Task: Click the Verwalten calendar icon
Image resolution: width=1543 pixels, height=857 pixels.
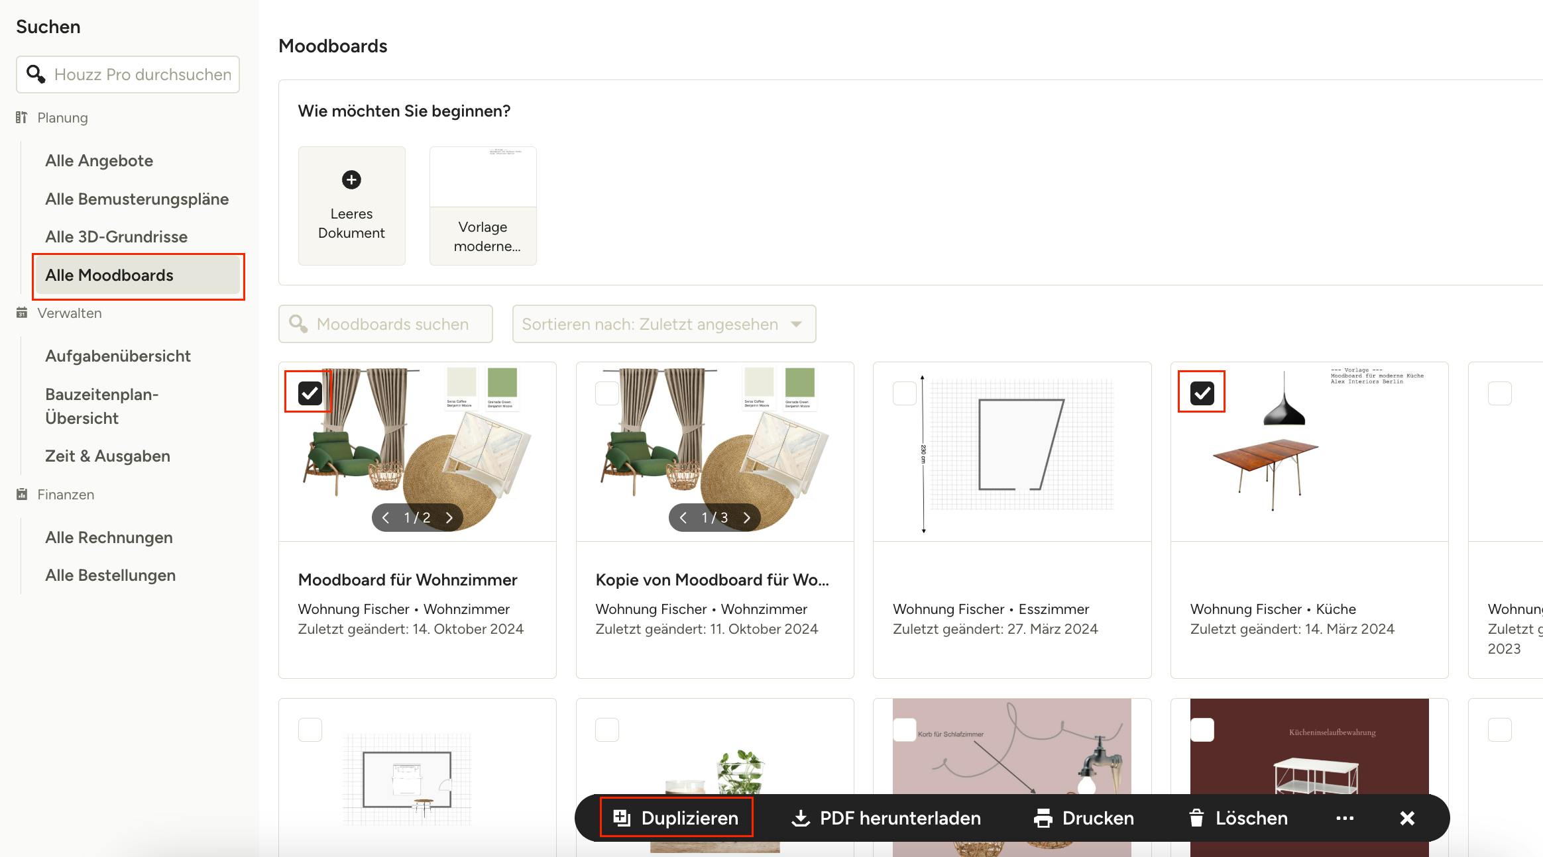Action: click(22, 313)
